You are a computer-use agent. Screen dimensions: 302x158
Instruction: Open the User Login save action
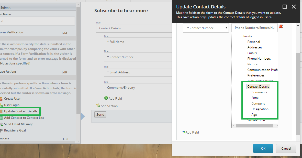click(x=12, y=104)
